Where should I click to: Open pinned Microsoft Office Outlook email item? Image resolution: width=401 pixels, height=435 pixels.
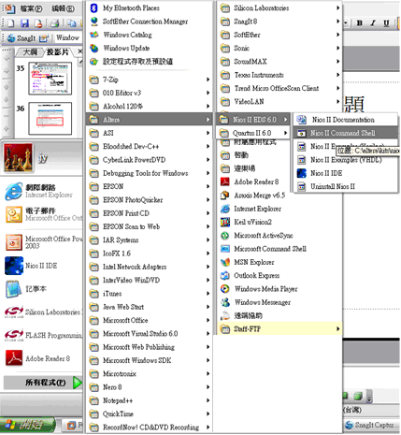pyautogui.click(x=43, y=214)
